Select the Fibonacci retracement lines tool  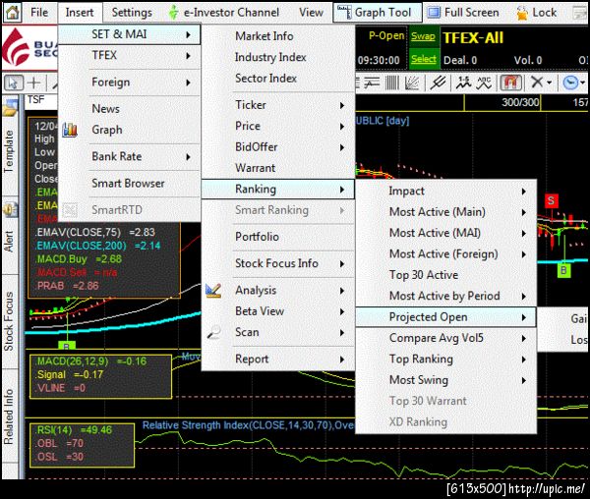(x=371, y=83)
